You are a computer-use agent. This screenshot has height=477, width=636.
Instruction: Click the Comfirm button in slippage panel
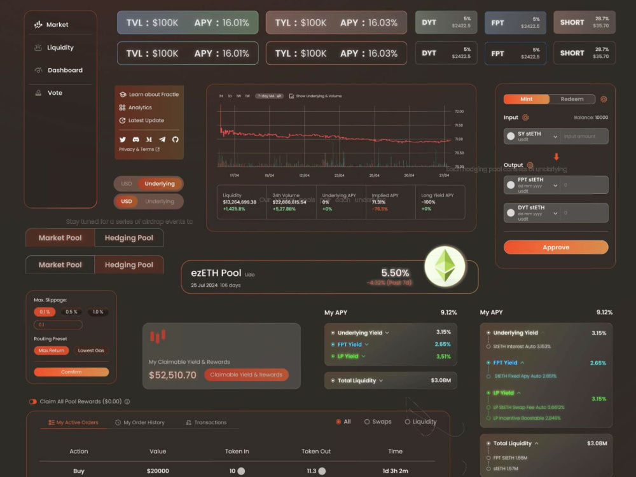tap(71, 372)
